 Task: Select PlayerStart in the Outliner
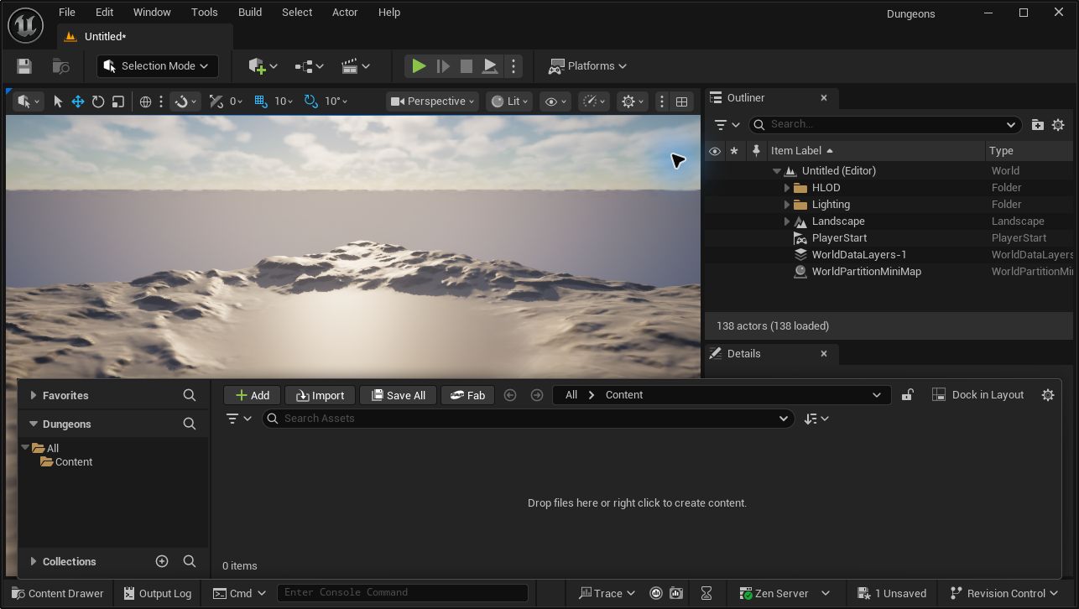(839, 238)
